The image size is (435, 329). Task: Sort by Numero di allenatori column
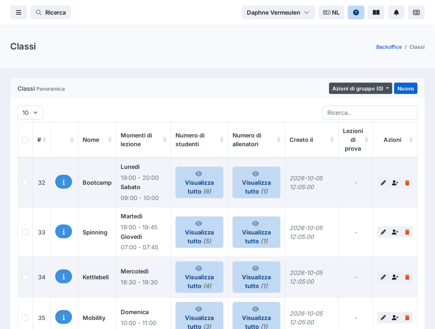(256, 140)
